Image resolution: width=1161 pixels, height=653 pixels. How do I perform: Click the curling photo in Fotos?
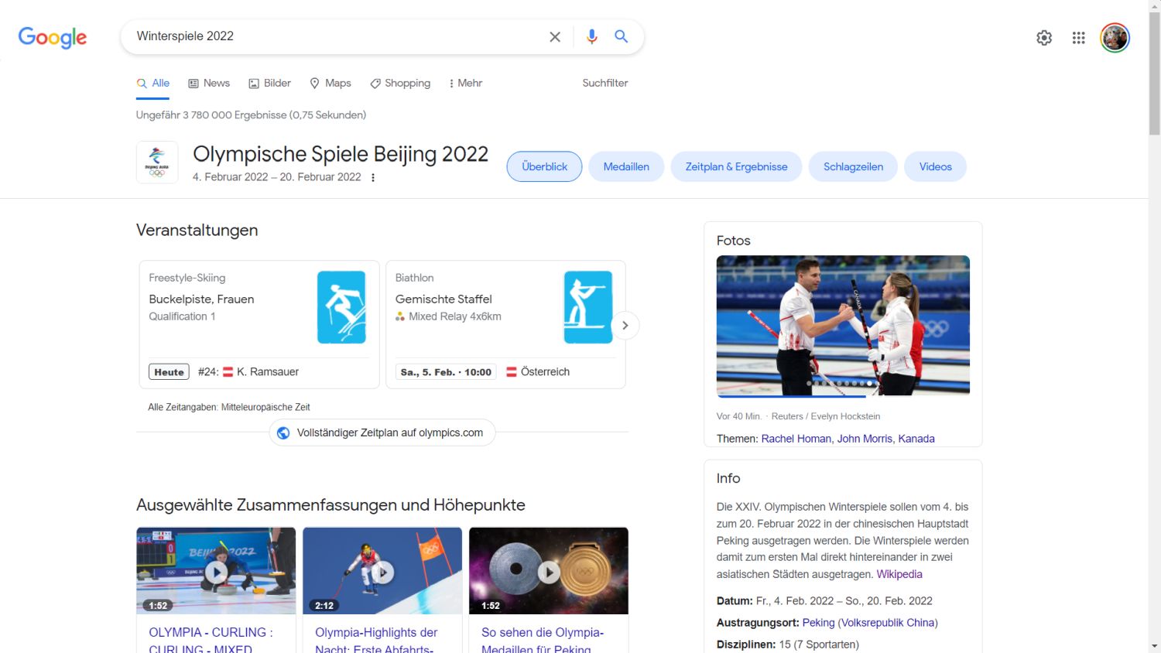[843, 325]
